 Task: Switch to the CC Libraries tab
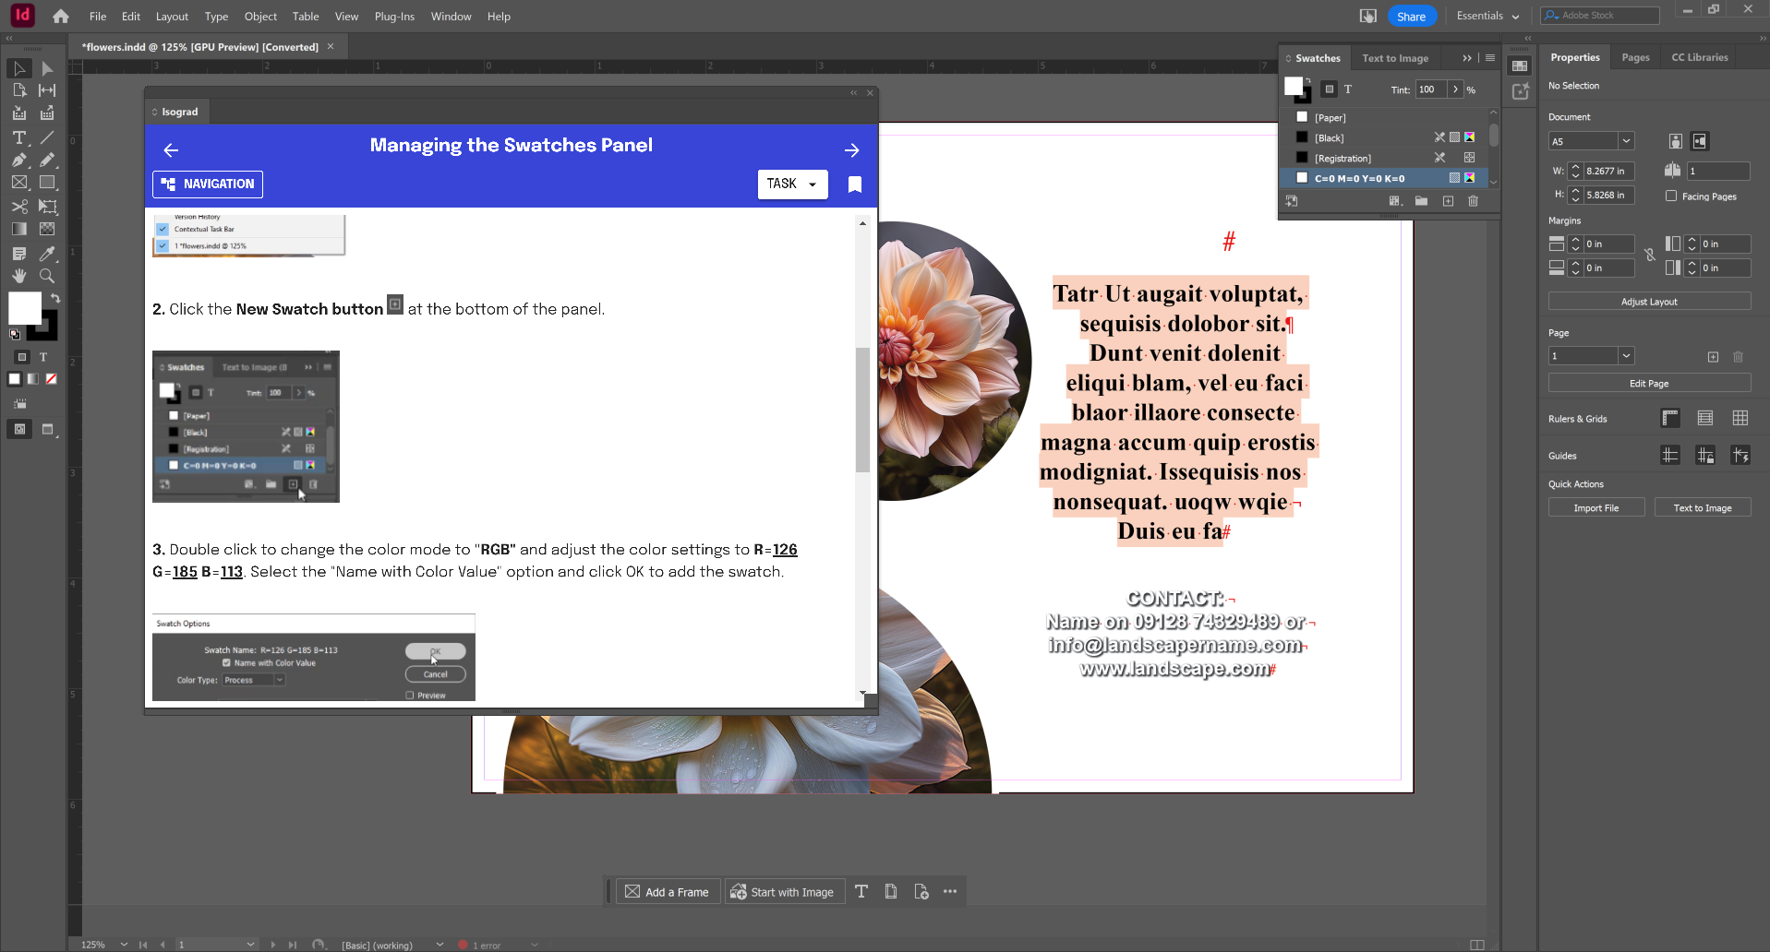click(x=1700, y=57)
